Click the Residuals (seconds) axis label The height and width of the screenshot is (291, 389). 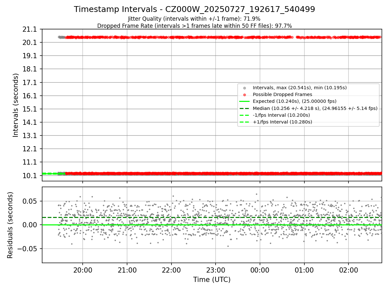[x=10, y=225]
